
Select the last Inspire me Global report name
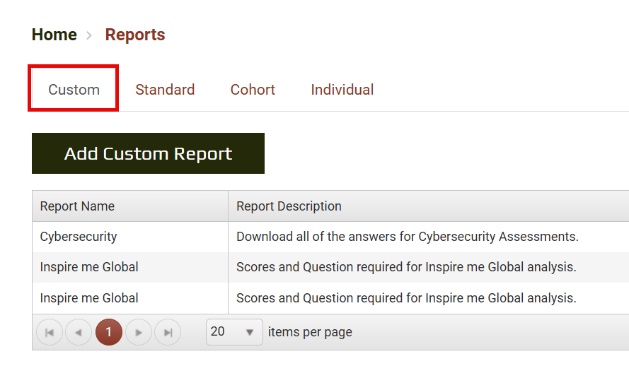(89, 298)
